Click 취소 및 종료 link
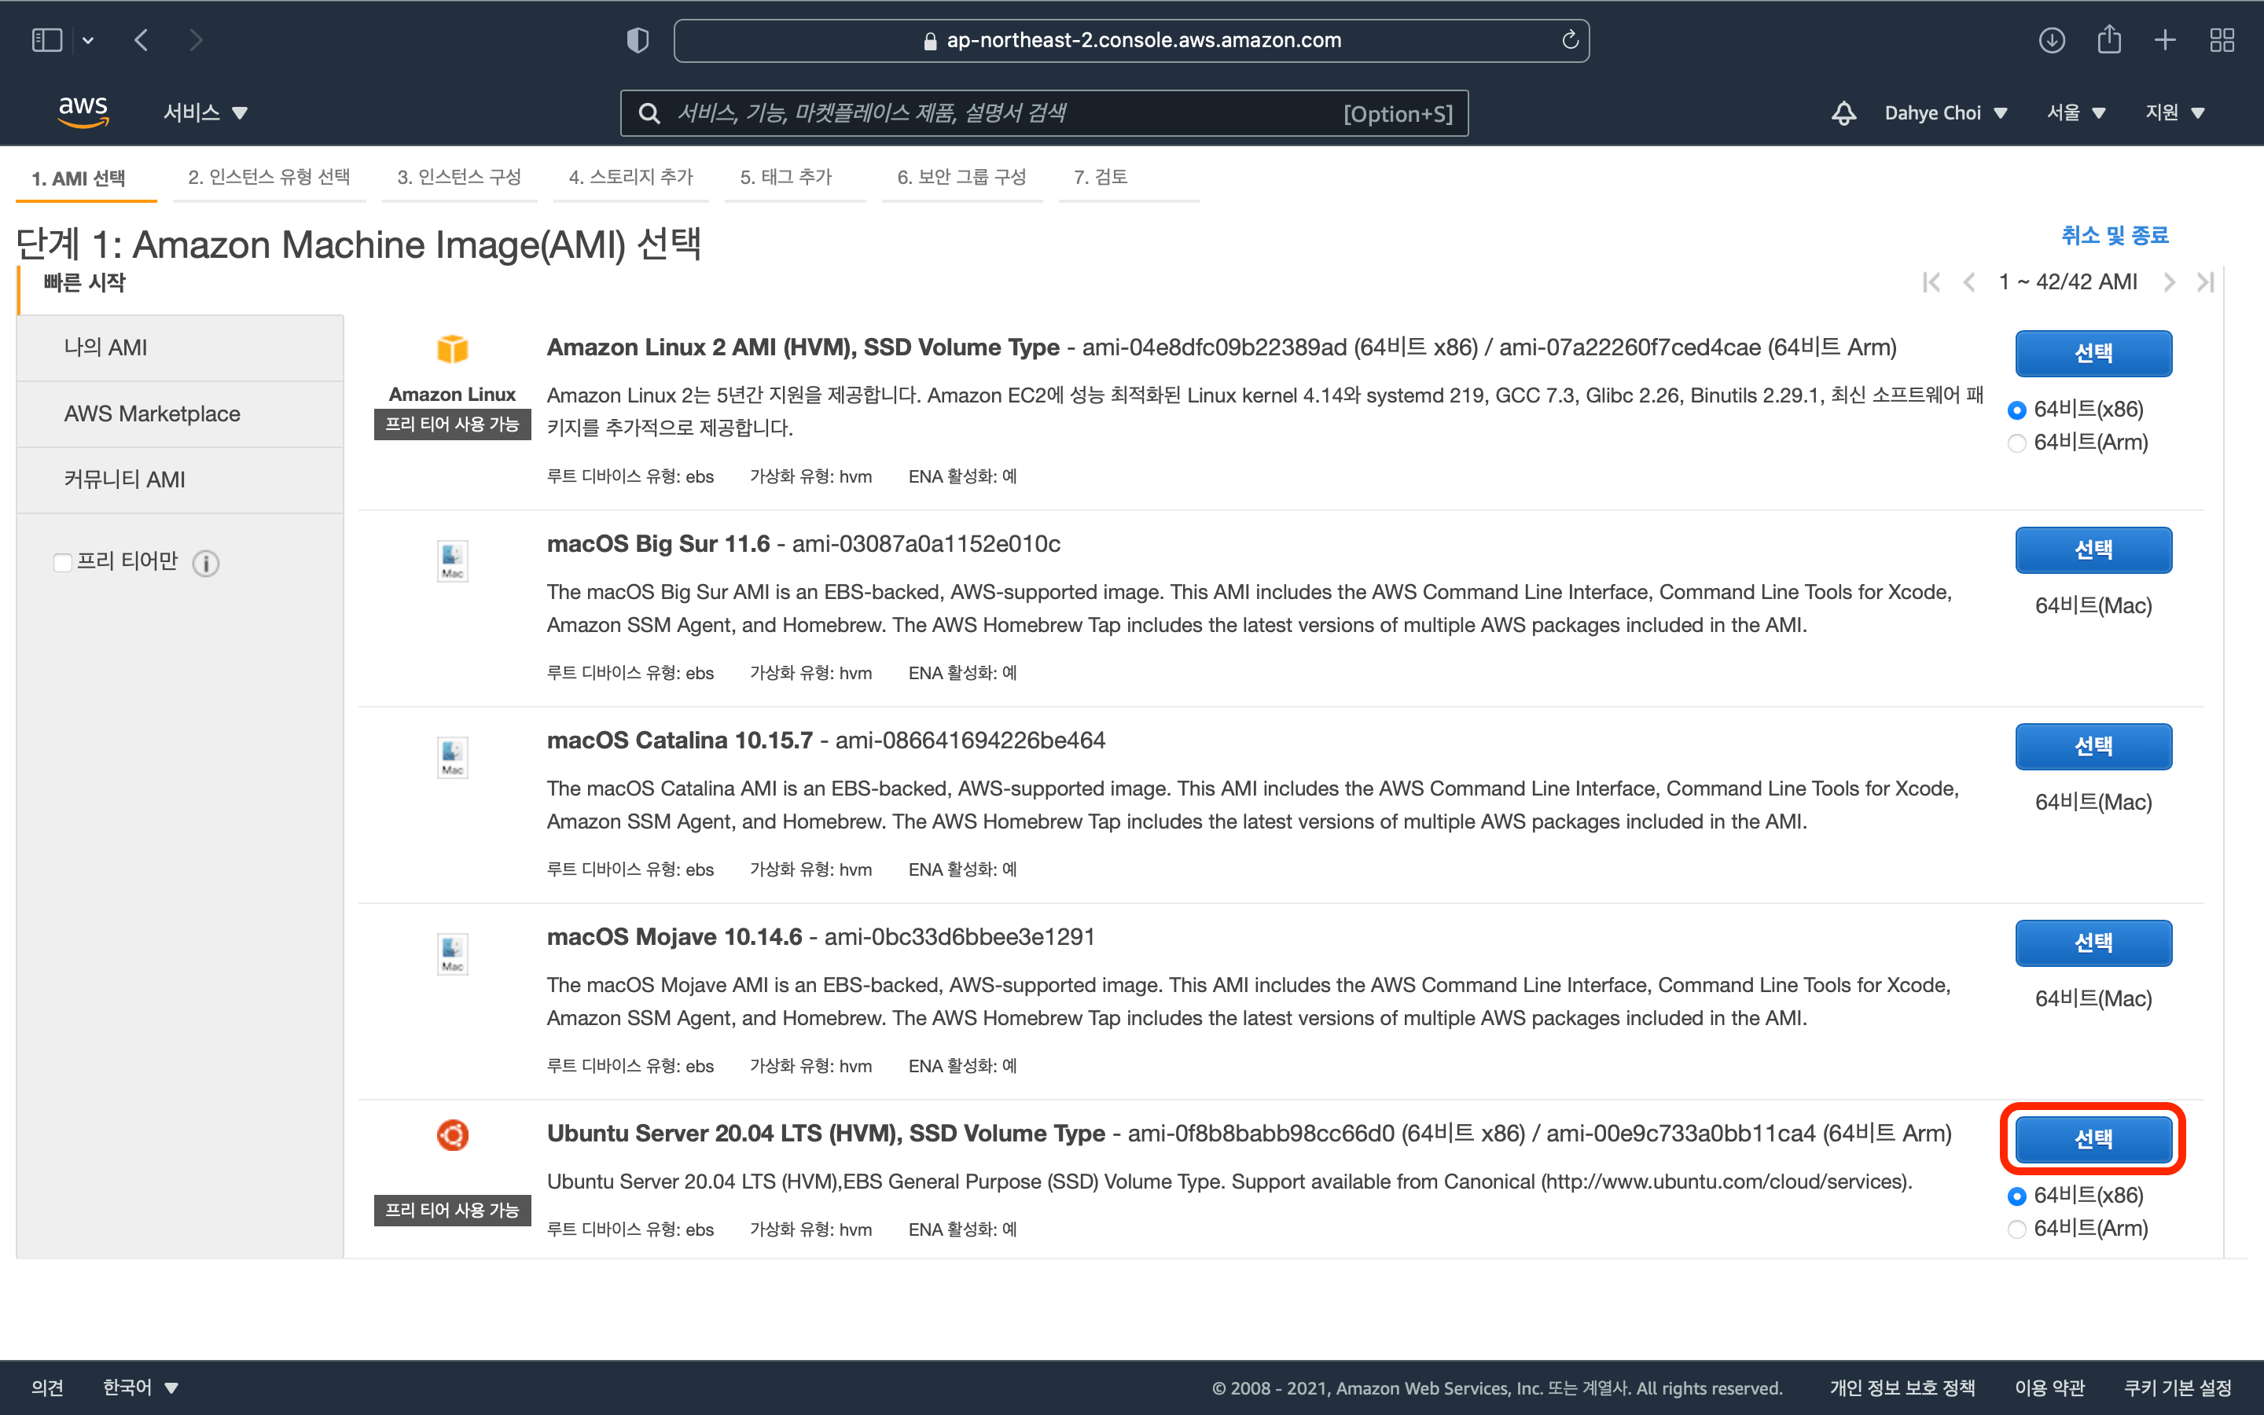 2115,236
